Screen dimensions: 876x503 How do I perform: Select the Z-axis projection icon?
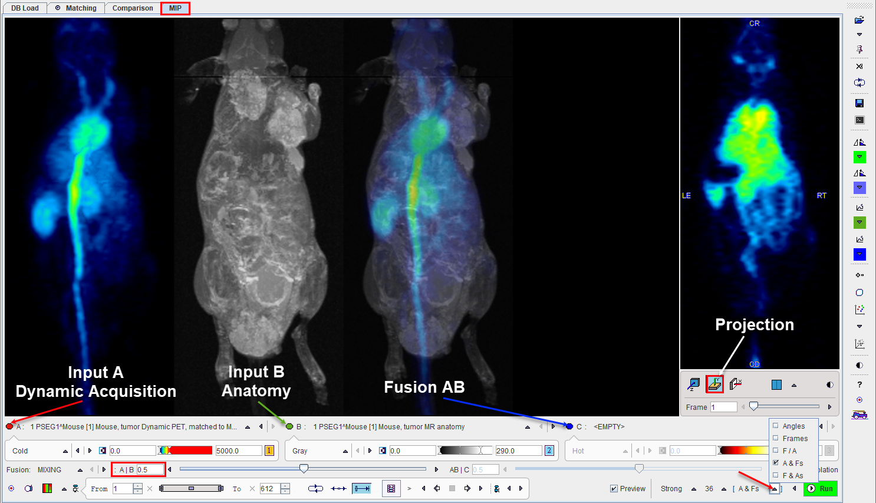pyautogui.click(x=694, y=384)
